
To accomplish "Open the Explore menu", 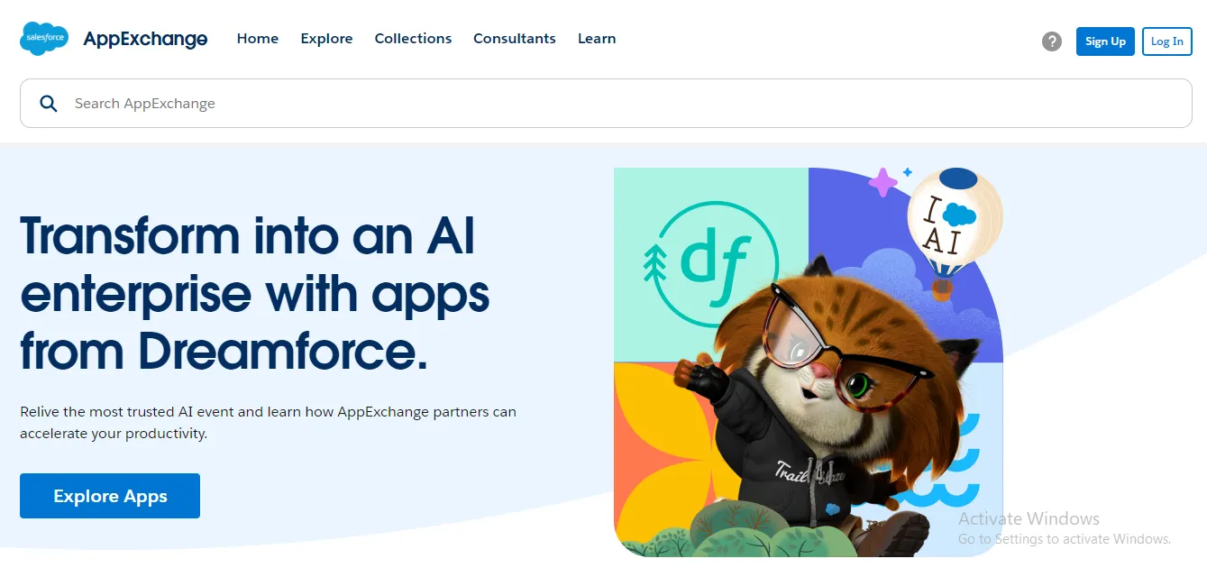I will click(326, 39).
